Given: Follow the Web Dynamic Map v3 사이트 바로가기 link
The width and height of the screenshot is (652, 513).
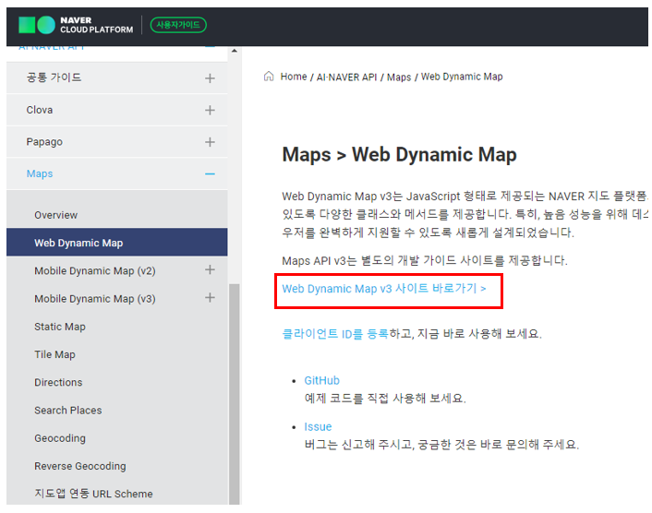Looking at the screenshot, I should coord(384,289).
